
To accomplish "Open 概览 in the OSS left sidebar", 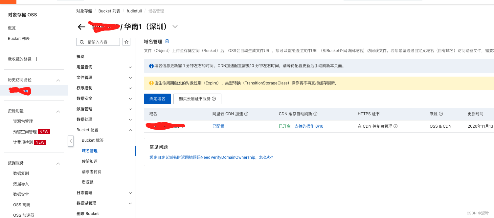I will (x=12, y=28).
